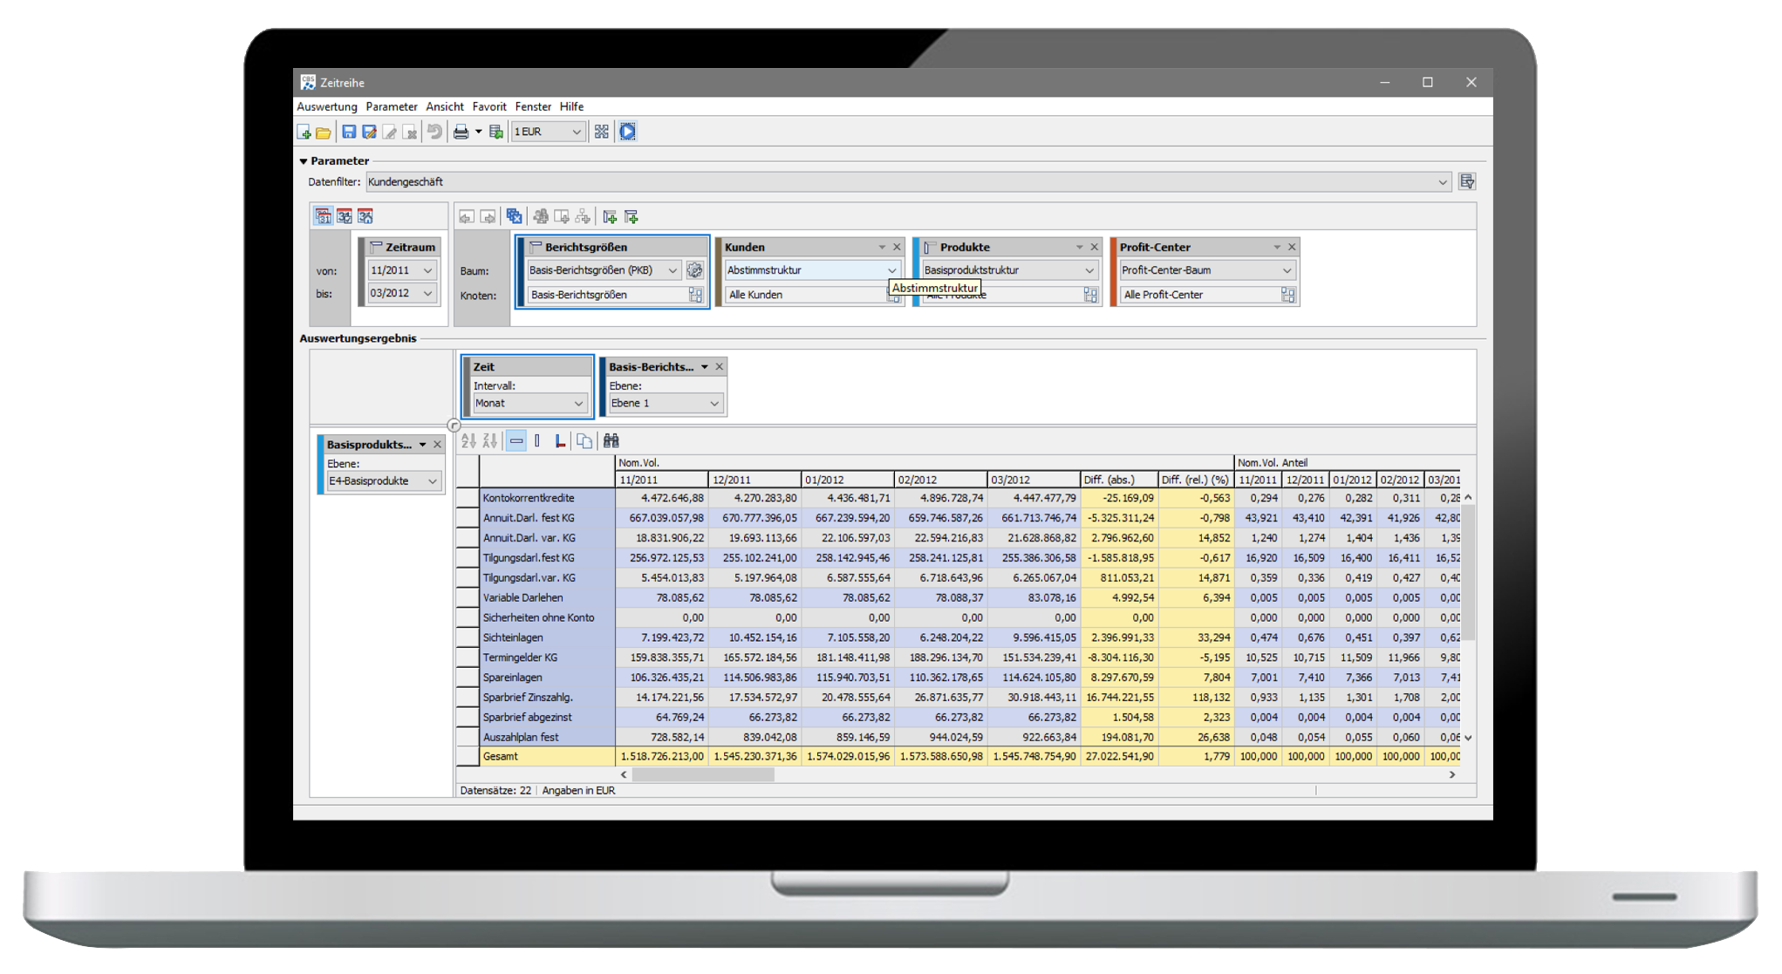The width and height of the screenshot is (1782, 974).
Task: Click the copy table icon
Action: pyautogui.click(x=584, y=441)
